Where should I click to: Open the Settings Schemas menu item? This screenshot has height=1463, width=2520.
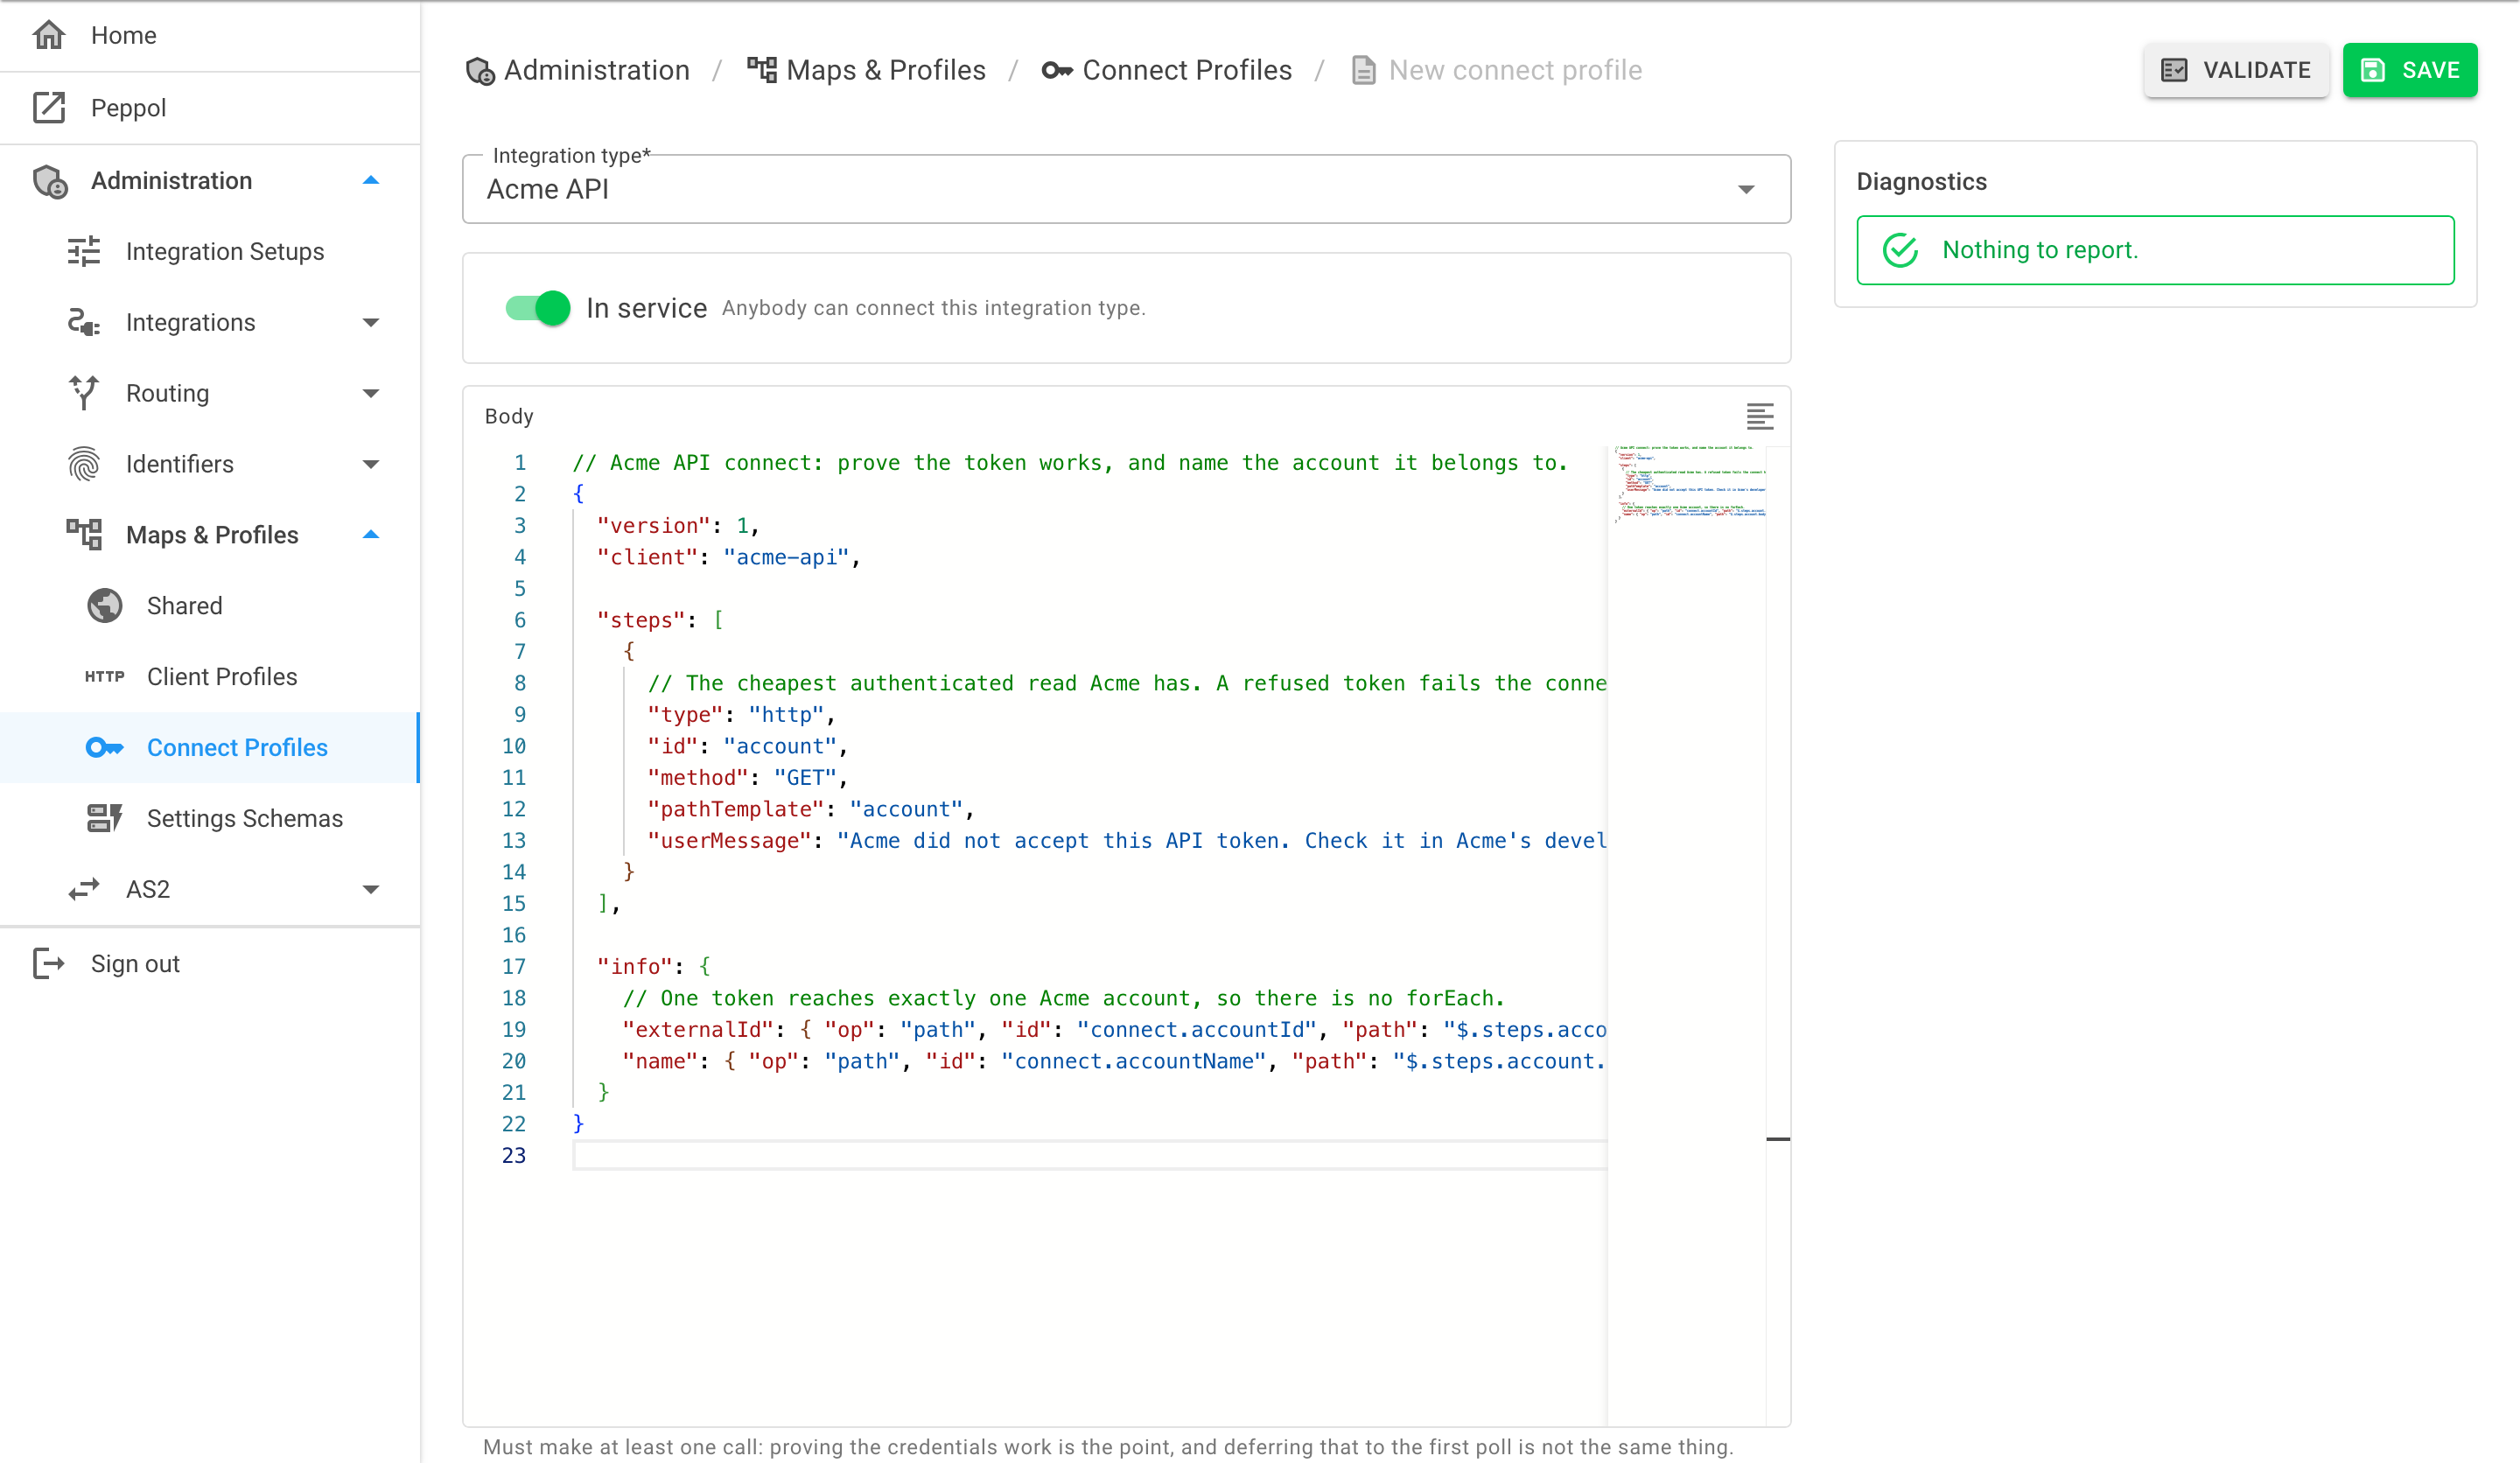click(x=210, y=818)
